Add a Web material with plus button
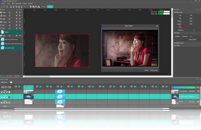This screenshot has height=130, width=201. 17,35
